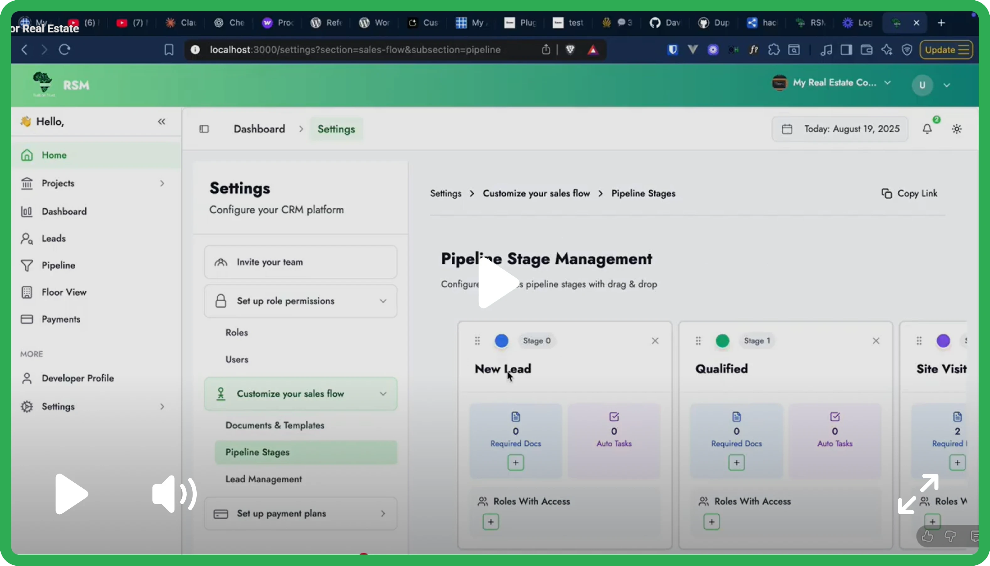Select Lead Management under Customize your sales flow

pyautogui.click(x=263, y=479)
